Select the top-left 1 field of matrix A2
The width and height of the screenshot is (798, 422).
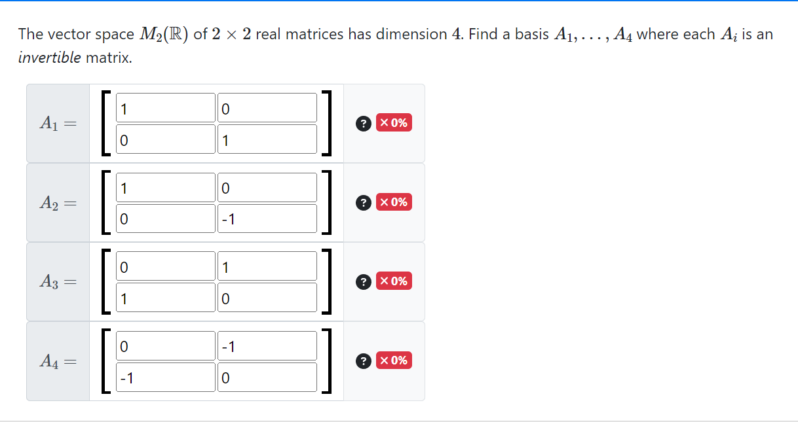pos(165,187)
